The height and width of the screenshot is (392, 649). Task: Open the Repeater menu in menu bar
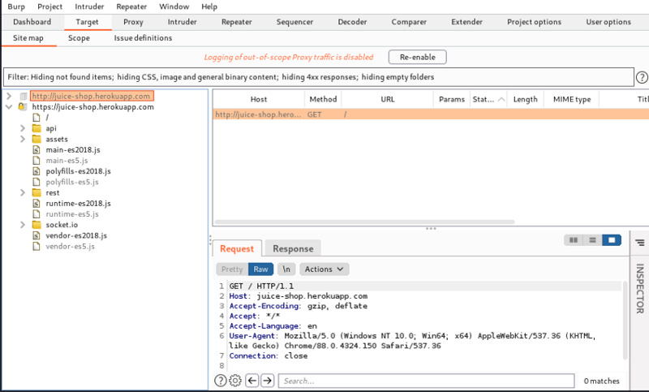[x=131, y=6]
